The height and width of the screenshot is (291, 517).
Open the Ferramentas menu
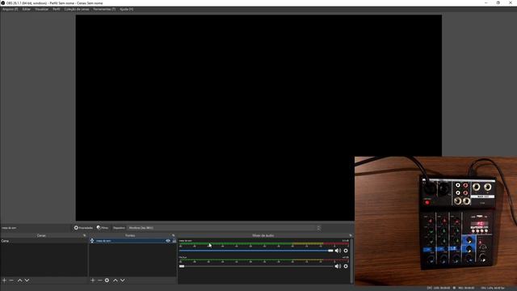[x=104, y=9]
